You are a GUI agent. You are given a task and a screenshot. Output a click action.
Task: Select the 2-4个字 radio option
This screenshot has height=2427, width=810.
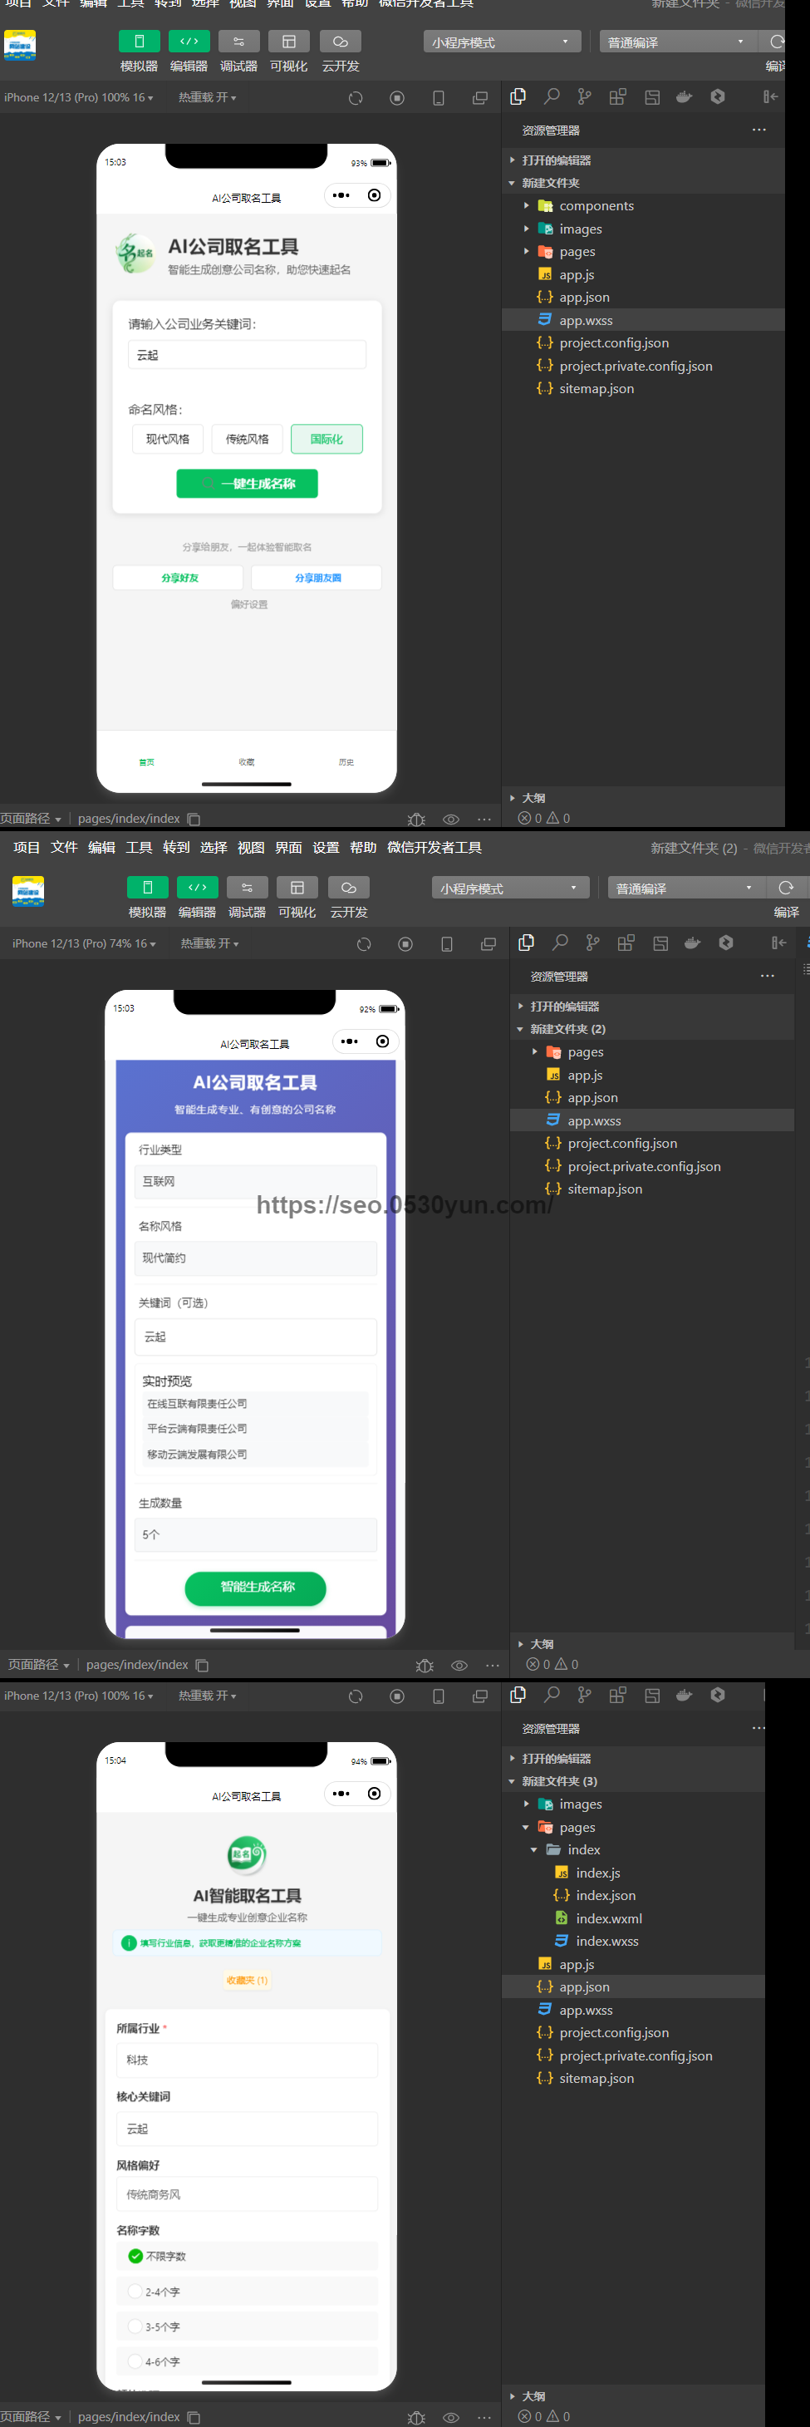click(135, 2292)
